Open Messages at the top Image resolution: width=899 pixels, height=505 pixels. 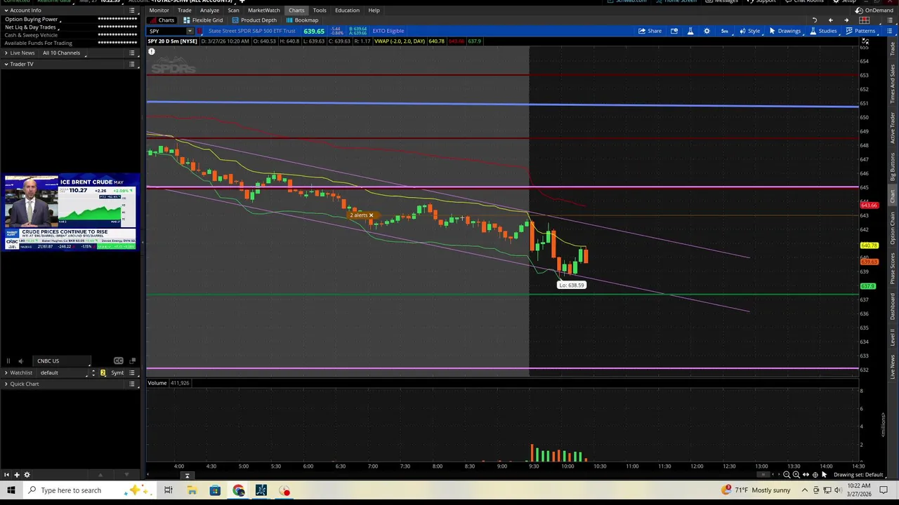[x=723, y=1]
